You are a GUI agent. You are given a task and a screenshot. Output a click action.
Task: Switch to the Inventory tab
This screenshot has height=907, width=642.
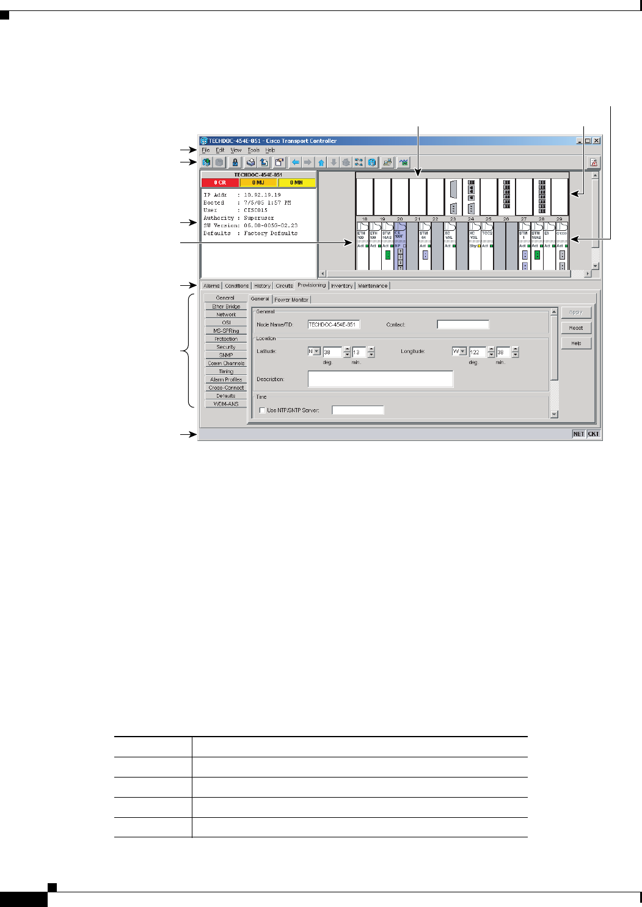(x=342, y=286)
